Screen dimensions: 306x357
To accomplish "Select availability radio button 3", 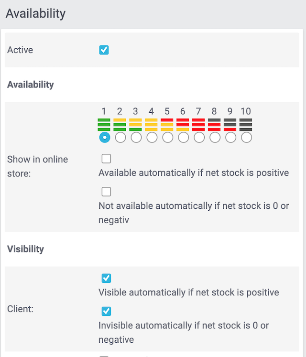I will click(x=136, y=138).
